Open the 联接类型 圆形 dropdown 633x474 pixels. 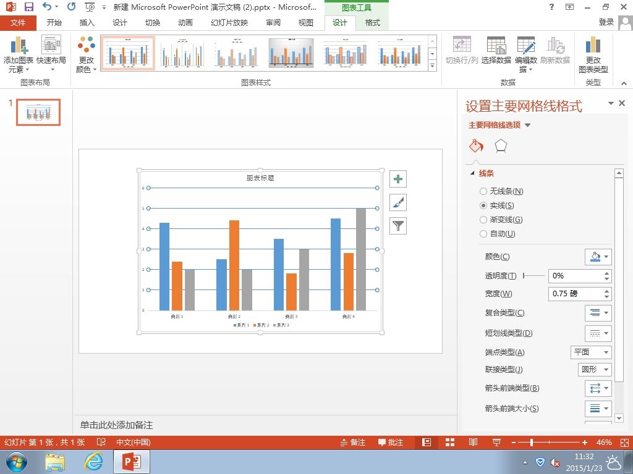tap(595, 370)
